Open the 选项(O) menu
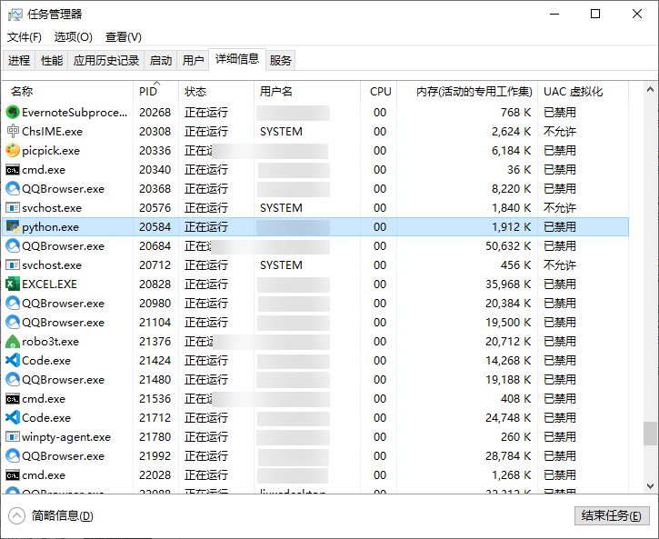 tap(73, 37)
